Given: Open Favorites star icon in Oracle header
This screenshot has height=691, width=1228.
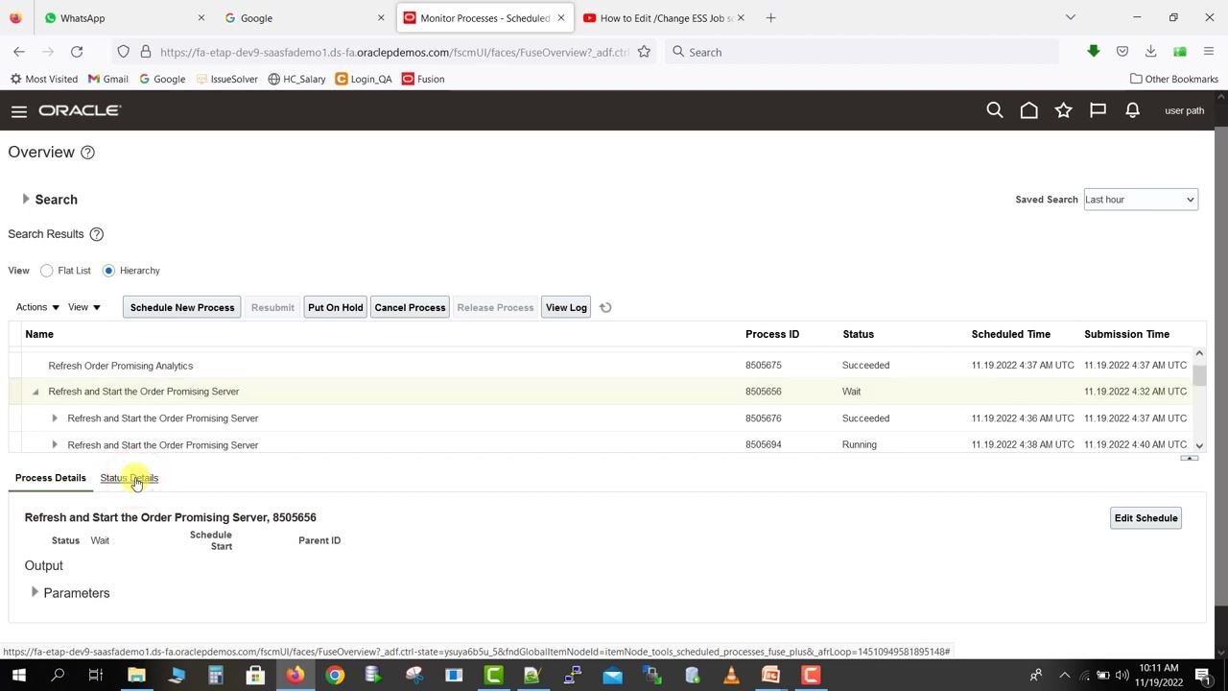Looking at the screenshot, I should [1063, 110].
